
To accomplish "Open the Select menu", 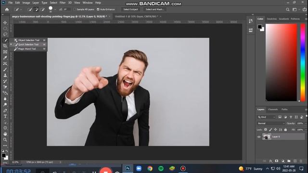I will click(53, 3).
